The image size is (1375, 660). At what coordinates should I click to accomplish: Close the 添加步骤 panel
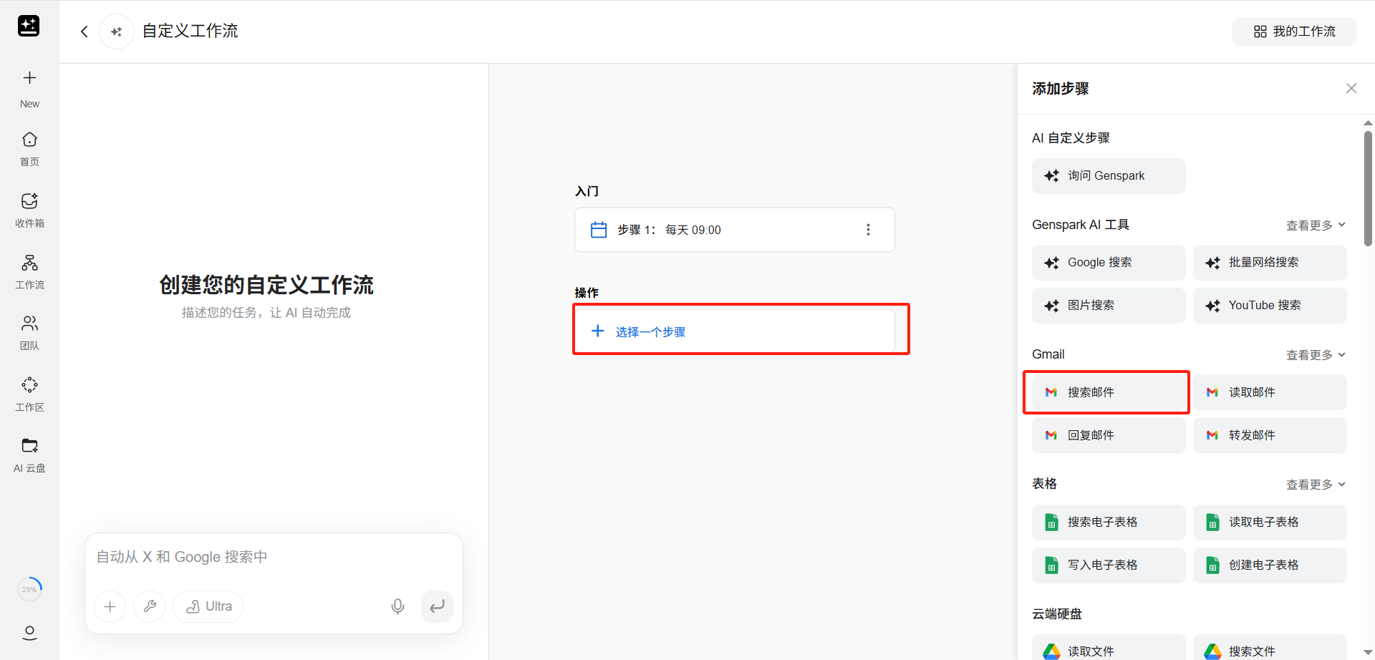tap(1351, 88)
